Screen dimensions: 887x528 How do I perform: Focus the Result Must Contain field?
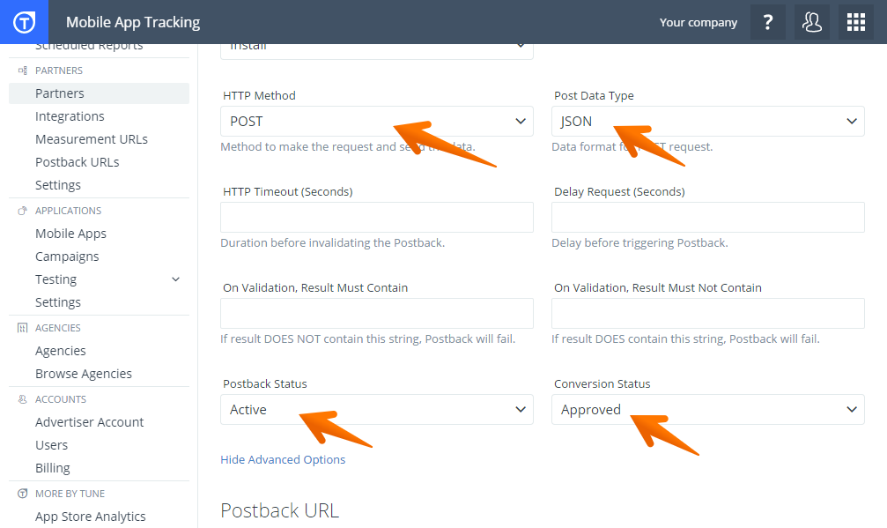coord(376,314)
